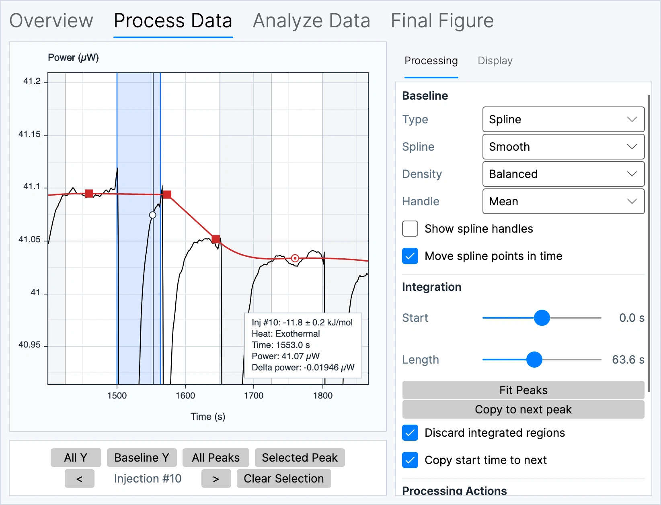Open the Density Balanced dropdown
The width and height of the screenshot is (661, 505).
(563, 174)
